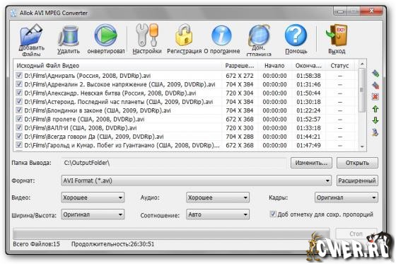Uncheck the ВАЛЛ-И file checkbox
Image resolution: width=396 pixels, height=264 pixels.
18,127
